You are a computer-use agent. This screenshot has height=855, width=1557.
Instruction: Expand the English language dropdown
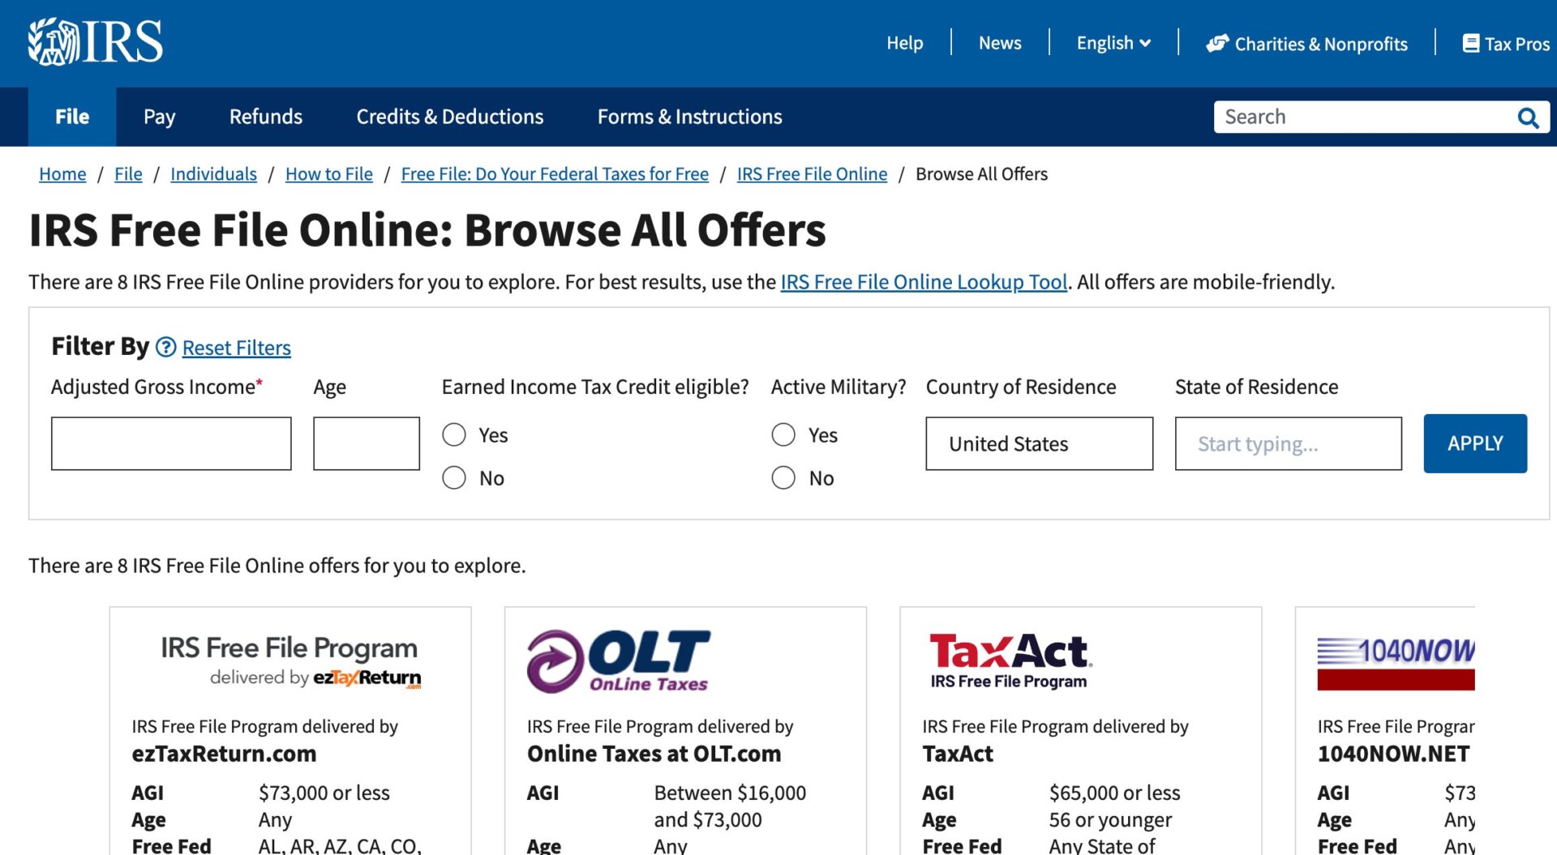pos(1113,43)
